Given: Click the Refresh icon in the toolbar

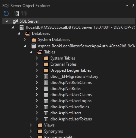Looking at the screenshot, I should pos(6,14).
